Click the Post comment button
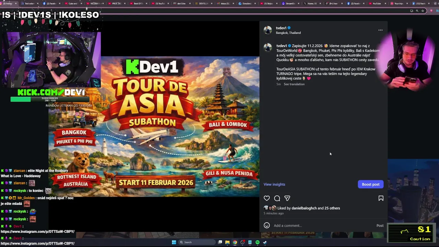 380,225
